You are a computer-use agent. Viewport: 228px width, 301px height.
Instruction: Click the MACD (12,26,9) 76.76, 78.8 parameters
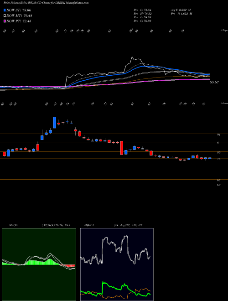56,225
